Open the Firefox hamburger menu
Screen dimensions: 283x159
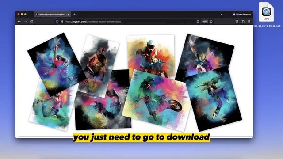249,22
